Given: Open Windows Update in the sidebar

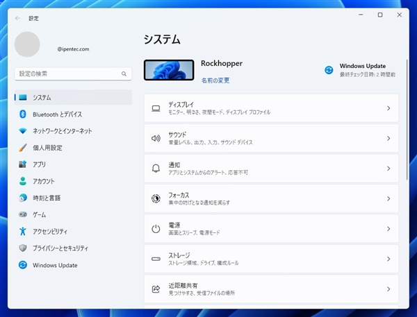Looking at the screenshot, I should point(73,265).
